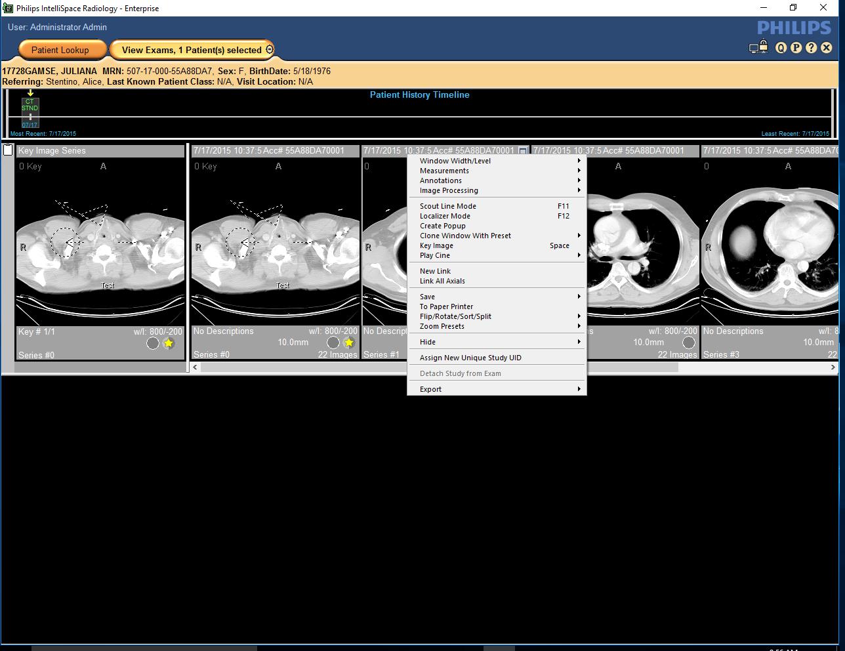The height and width of the screenshot is (651, 845).
Task: Expand the Zoom Presets submenu
Action: click(497, 326)
